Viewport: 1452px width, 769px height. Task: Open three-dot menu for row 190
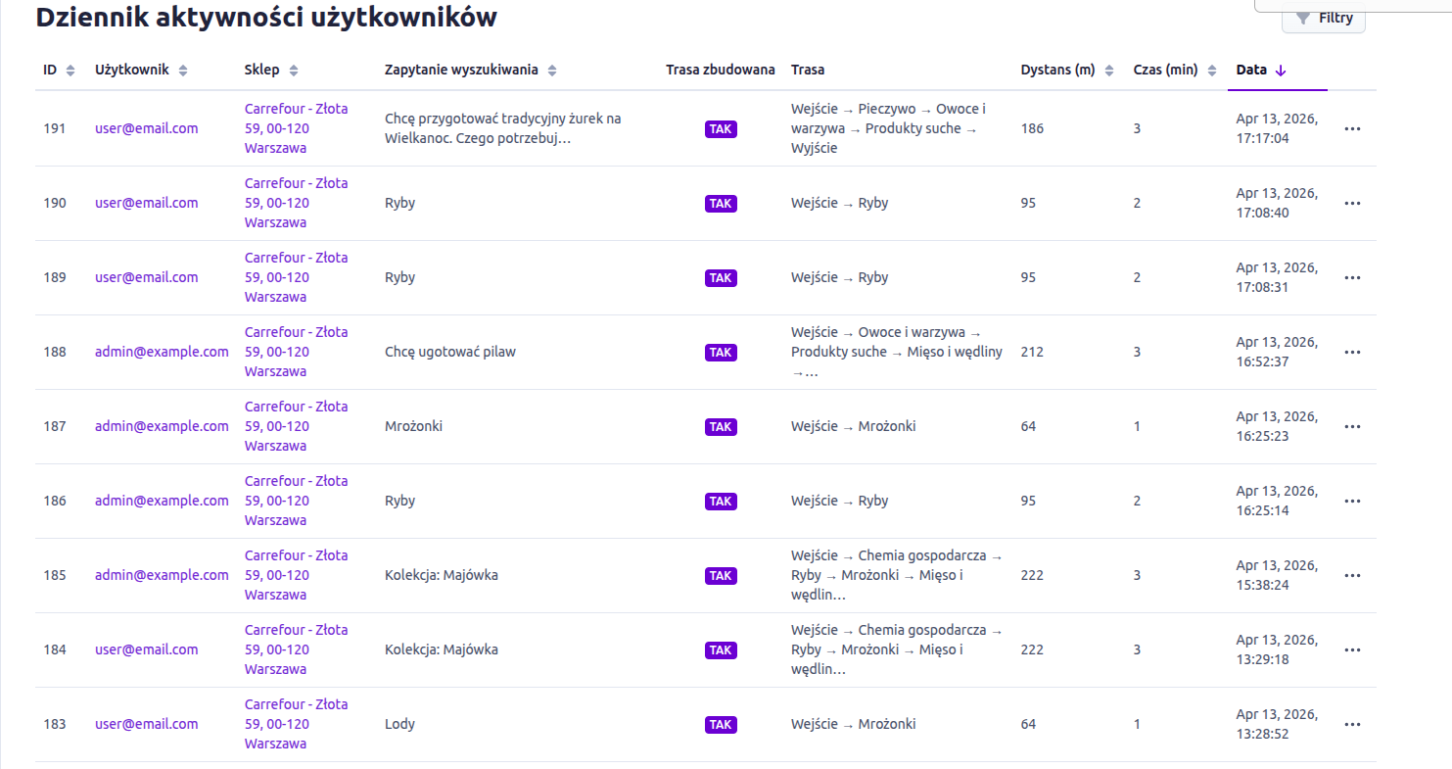coord(1352,203)
